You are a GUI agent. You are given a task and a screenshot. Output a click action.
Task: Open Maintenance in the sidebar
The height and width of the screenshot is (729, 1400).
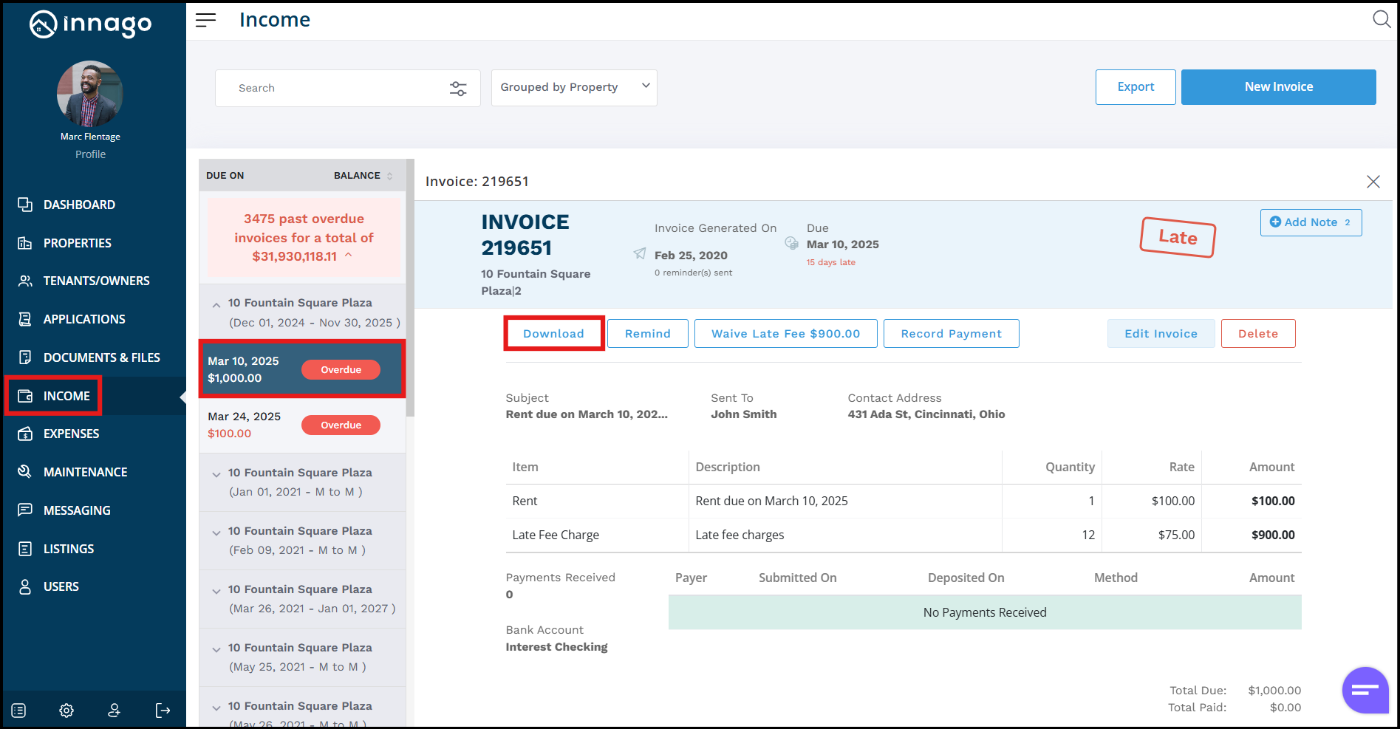[x=85, y=472]
